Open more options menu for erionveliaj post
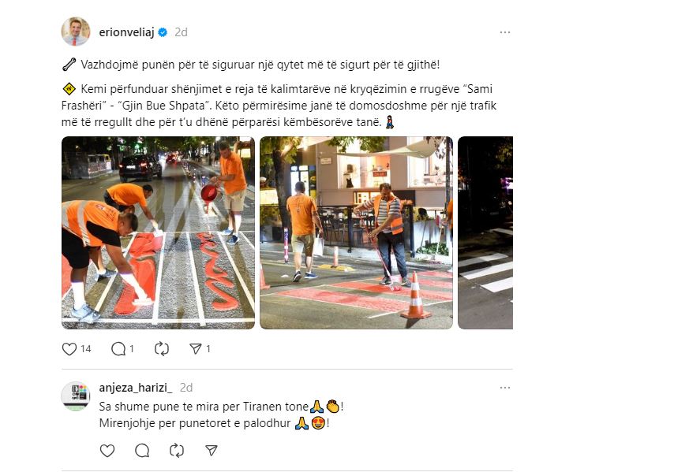This screenshot has width=689, height=472. pyautogui.click(x=505, y=32)
